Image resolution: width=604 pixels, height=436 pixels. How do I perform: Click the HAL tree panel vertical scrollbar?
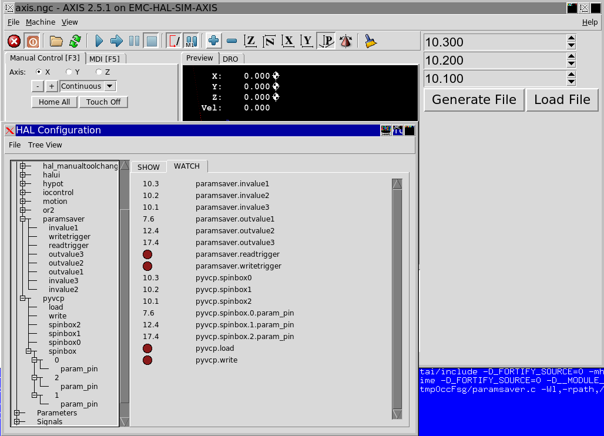pyautogui.click(x=125, y=293)
